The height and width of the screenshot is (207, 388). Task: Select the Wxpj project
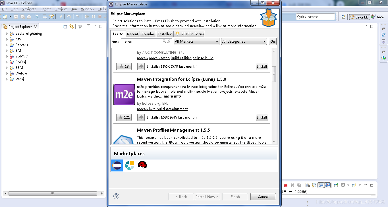pyautogui.click(x=20, y=79)
